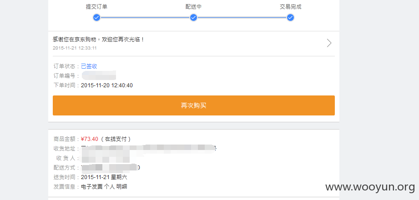
Task: Click the 电子发票 个人 明细 invoice info
Action: [x=104, y=187]
